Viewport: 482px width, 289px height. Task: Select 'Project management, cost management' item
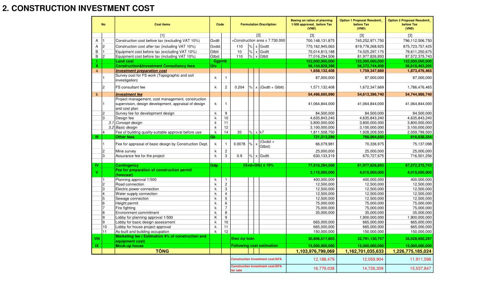tap(161, 104)
